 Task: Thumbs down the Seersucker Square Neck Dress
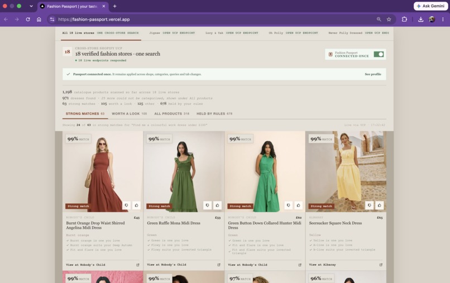tap(370, 205)
